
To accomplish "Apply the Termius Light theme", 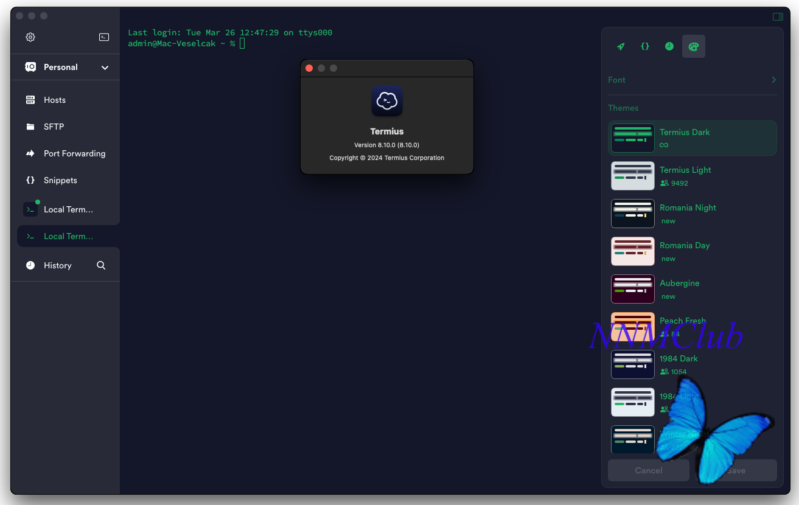I will pos(693,176).
